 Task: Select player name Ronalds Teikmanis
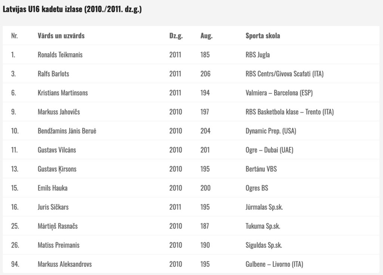(60, 55)
